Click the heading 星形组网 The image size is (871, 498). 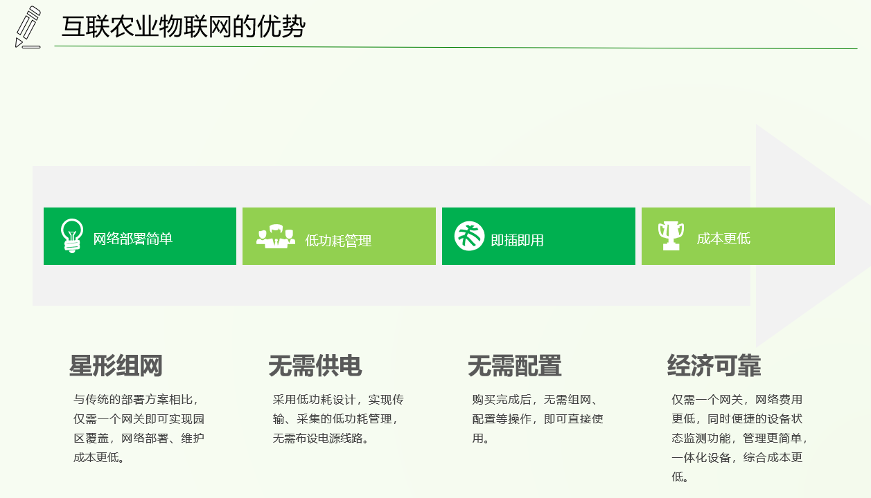(x=116, y=366)
